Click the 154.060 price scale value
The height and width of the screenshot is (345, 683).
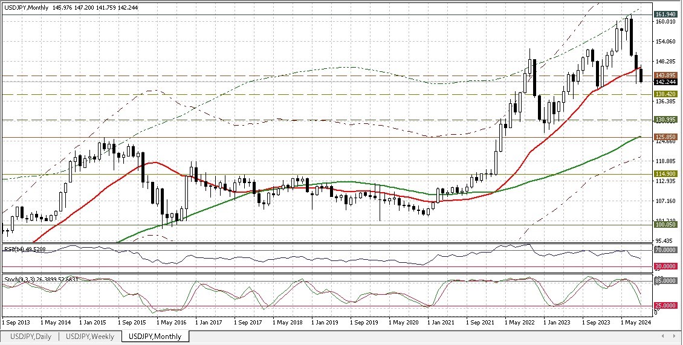click(x=665, y=41)
